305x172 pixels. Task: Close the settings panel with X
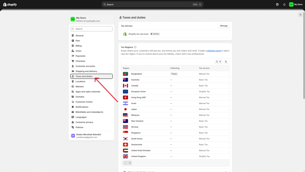(300, 15)
